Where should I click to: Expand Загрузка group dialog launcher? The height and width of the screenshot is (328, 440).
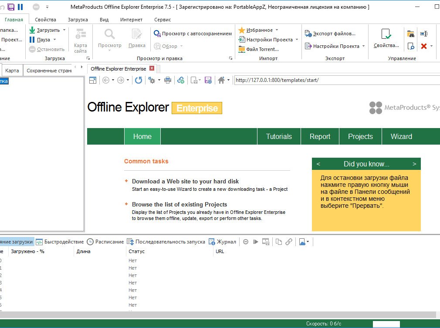pyautogui.click(x=88, y=58)
